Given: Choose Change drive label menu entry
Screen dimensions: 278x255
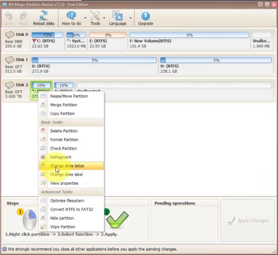Looking at the screenshot, I should click(x=71, y=174).
